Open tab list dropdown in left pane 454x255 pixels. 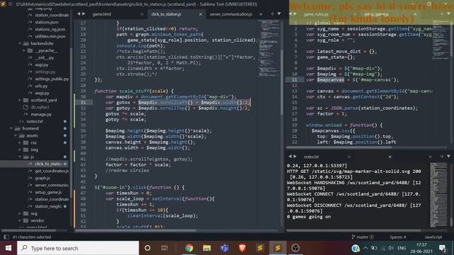[279, 13]
